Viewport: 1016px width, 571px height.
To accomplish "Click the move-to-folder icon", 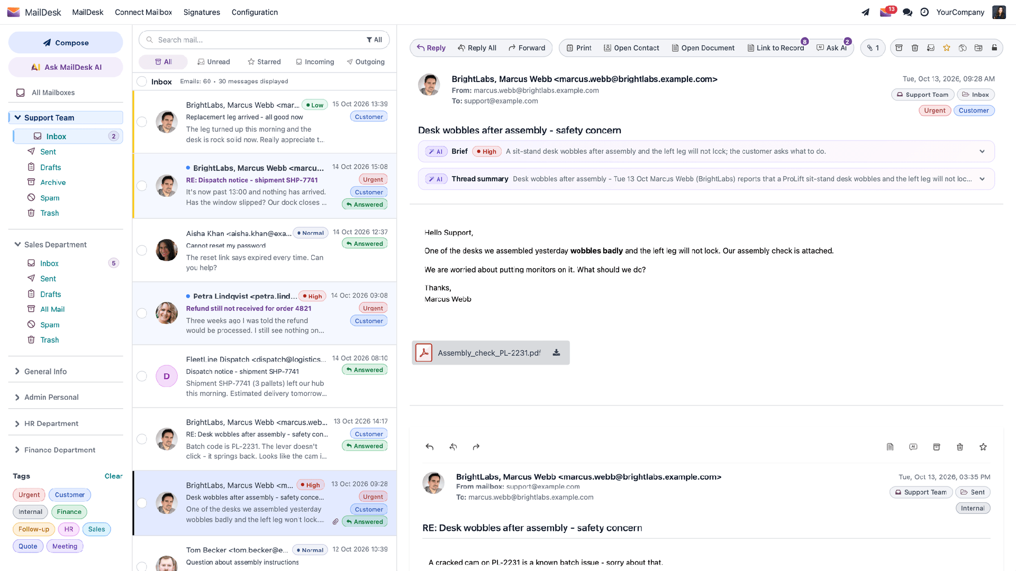I will 978,48.
